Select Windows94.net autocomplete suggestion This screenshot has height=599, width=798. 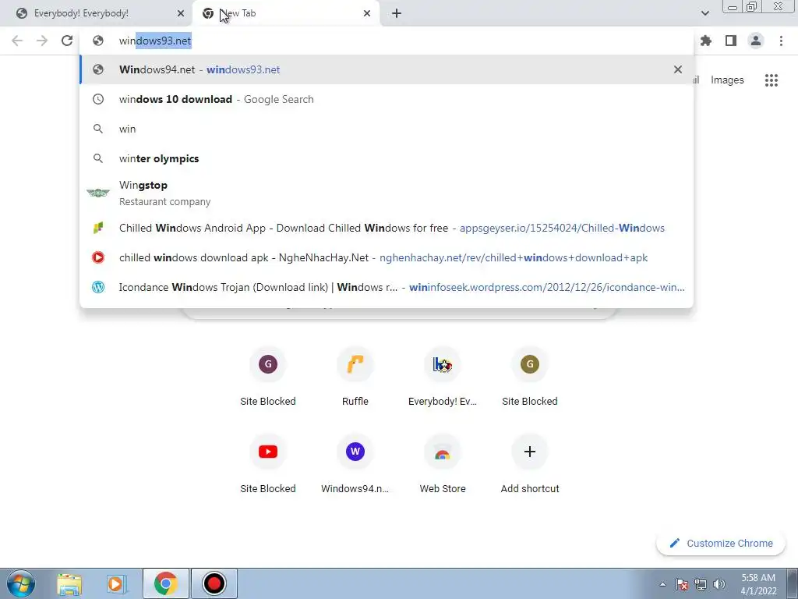(x=387, y=69)
